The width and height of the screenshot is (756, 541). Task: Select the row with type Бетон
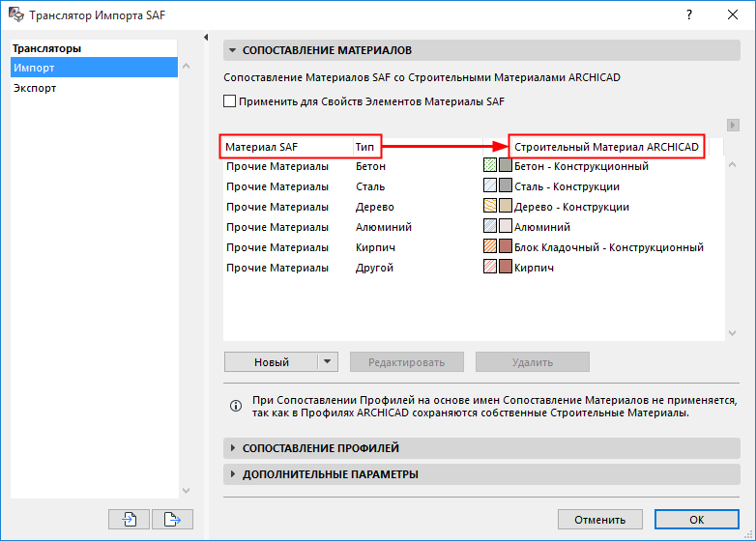tap(474, 166)
